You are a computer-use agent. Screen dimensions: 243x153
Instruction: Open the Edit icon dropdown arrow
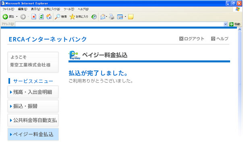point(125,17)
